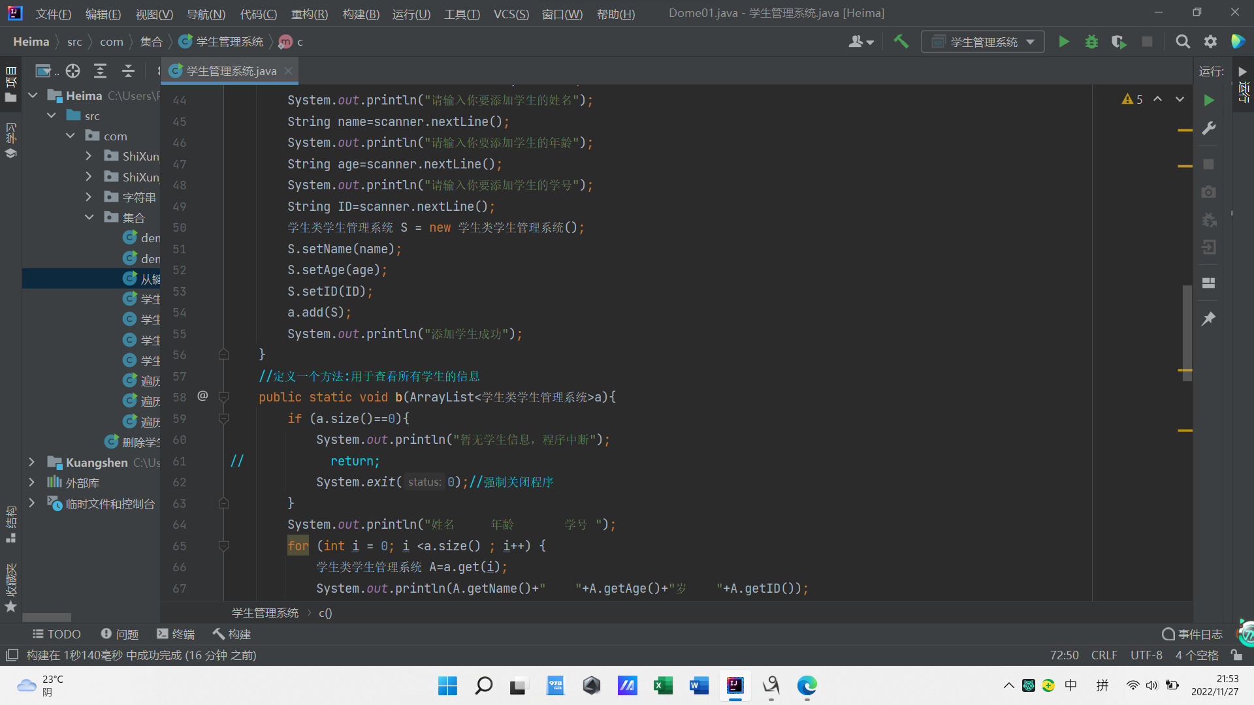Click the Build hammer icon

pos(901,42)
